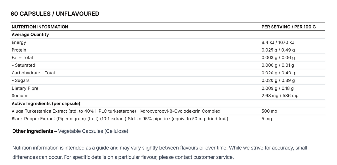
Task: Click the Carbohydrate – Total row label
Action: [33, 73]
